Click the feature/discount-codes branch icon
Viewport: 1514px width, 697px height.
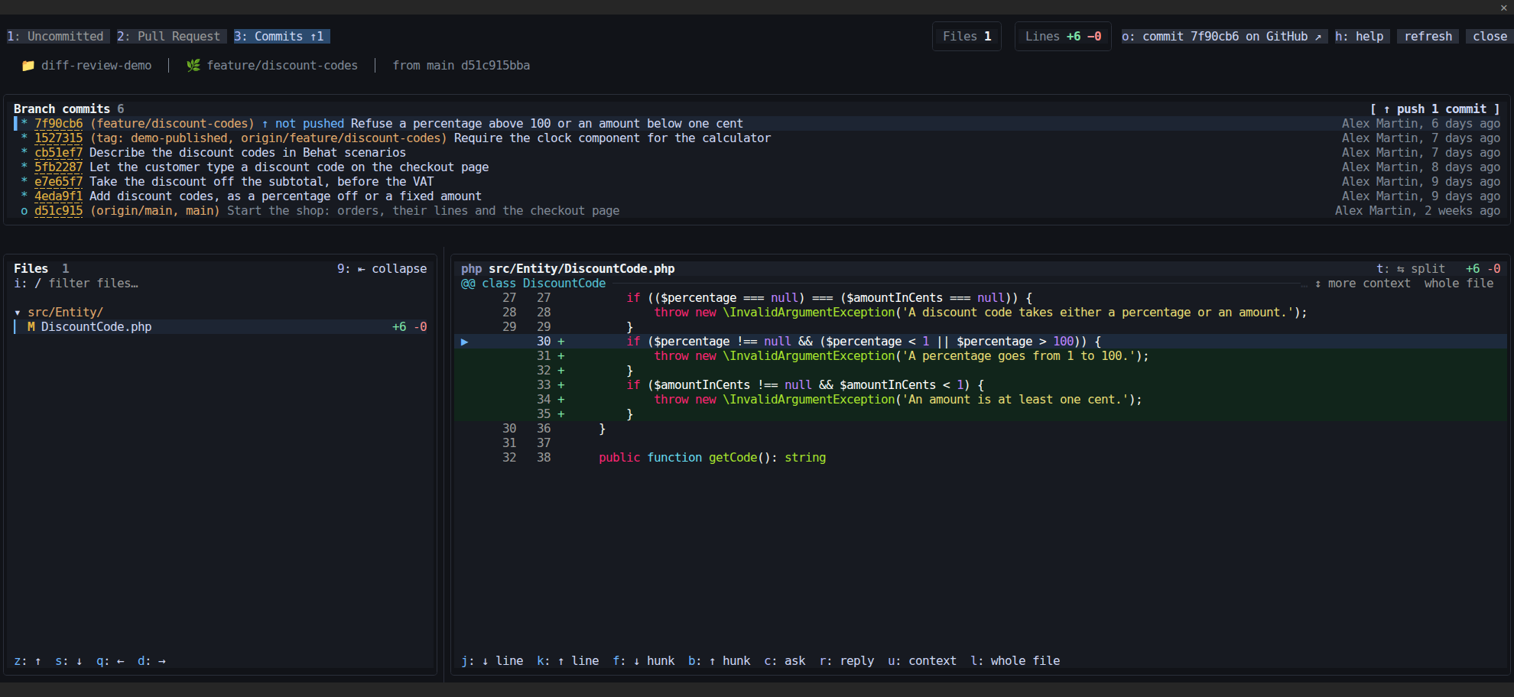tap(193, 66)
